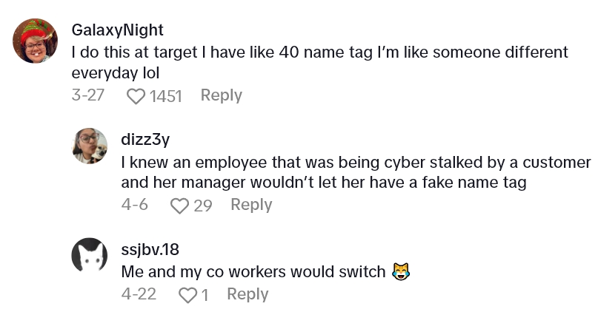Reply to dizz3y's comment
Viewport: 598px width, 312px height.
251,205
